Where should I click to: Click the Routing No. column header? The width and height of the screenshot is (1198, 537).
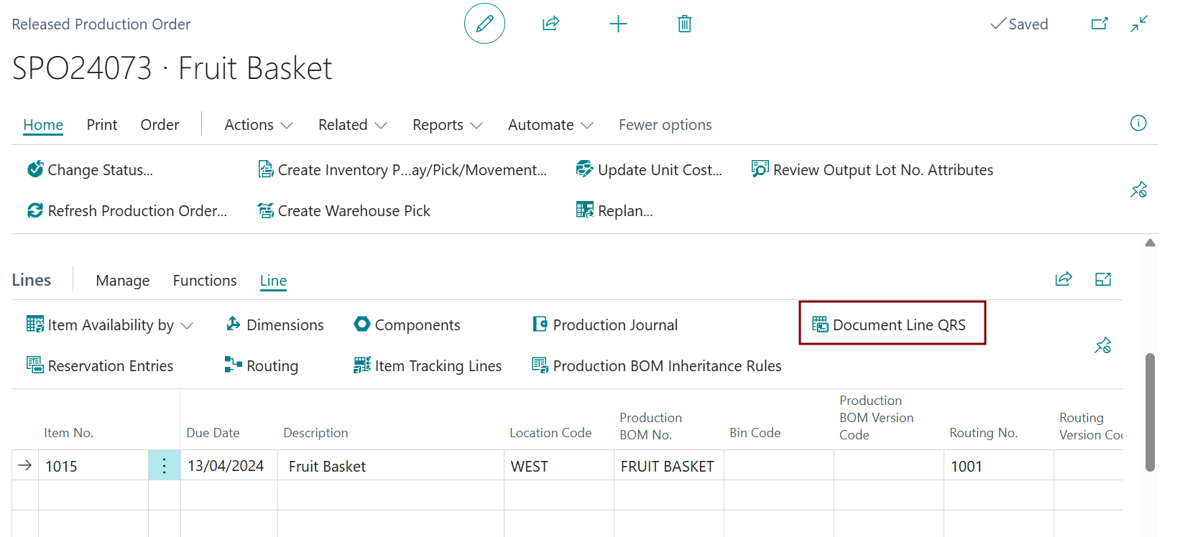tap(983, 433)
